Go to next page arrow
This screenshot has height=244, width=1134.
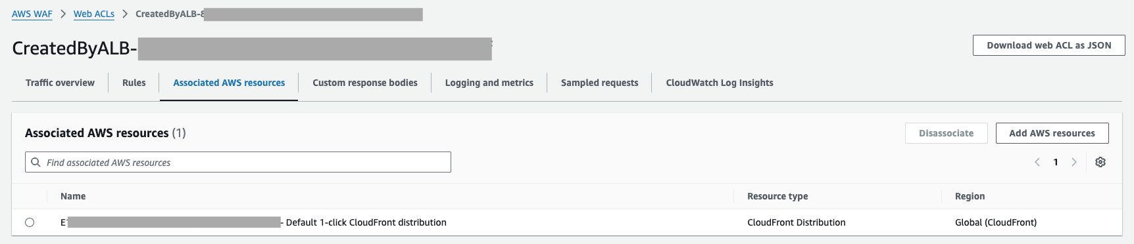click(1074, 162)
